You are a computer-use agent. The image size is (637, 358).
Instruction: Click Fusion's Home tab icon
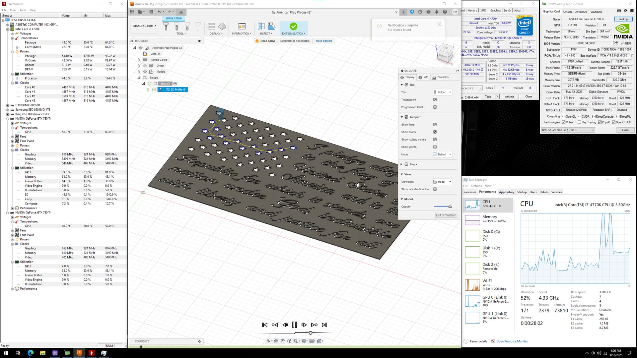(181, 12)
